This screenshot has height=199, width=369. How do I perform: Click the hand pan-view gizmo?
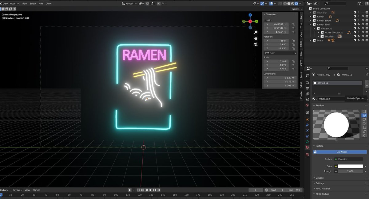coord(256,38)
